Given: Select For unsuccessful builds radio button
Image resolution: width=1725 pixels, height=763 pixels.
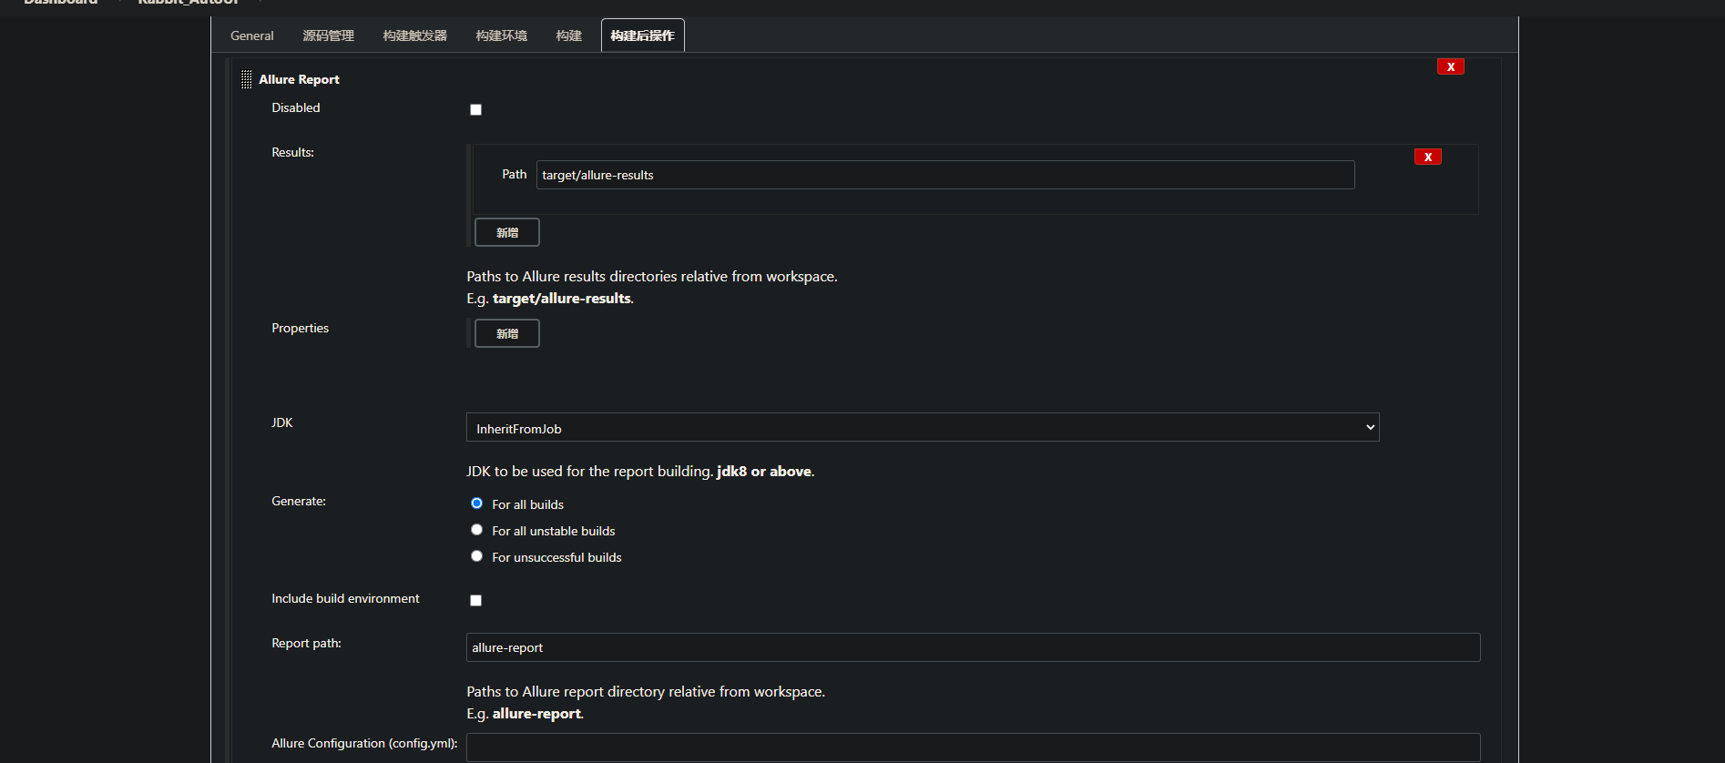Looking at the screenshot, I should (x=476, y=556).
